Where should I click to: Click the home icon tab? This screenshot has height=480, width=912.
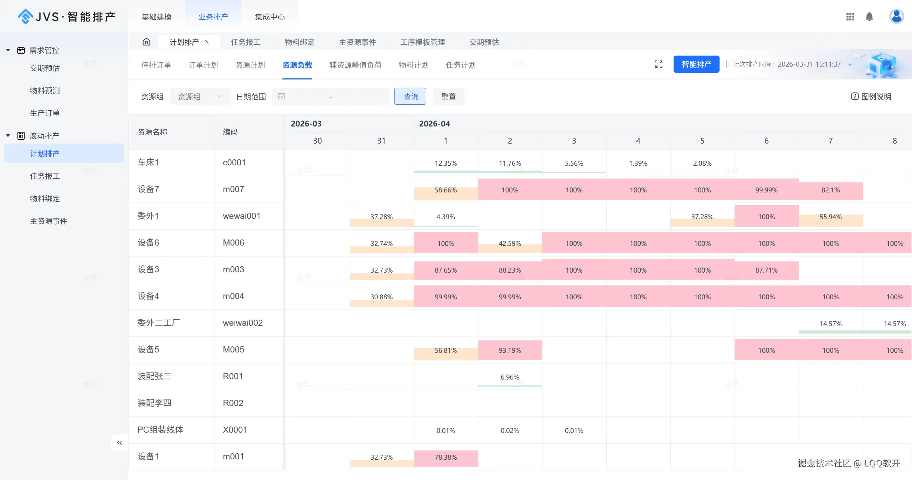(x=146, y=42)
